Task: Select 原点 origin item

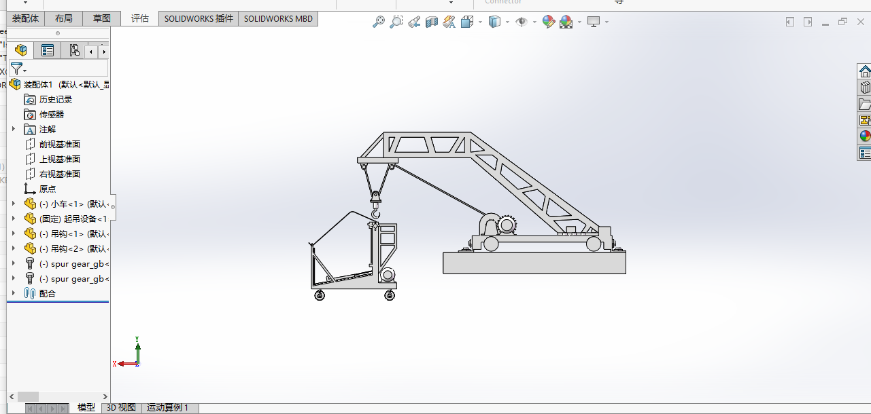Action: click(48, 189)
